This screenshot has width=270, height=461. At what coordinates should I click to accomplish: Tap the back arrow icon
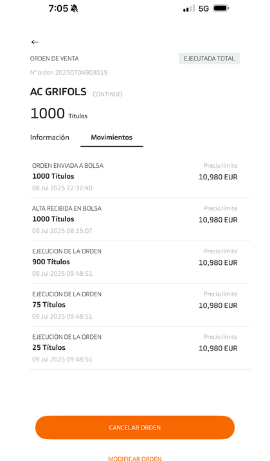tap(35, 42)
